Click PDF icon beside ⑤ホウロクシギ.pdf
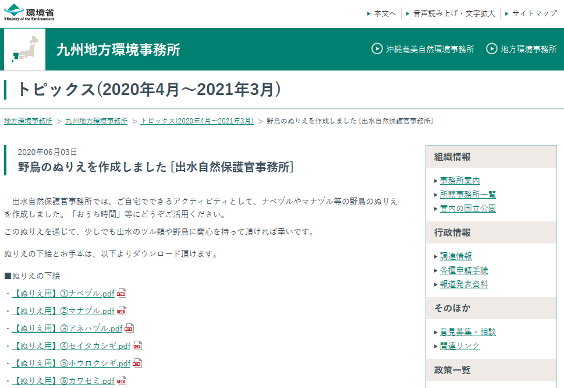The height and width of the screenshot is (388, 564). [137, 364]
